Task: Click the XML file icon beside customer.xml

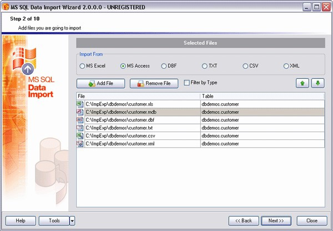Action: (80, 144)
